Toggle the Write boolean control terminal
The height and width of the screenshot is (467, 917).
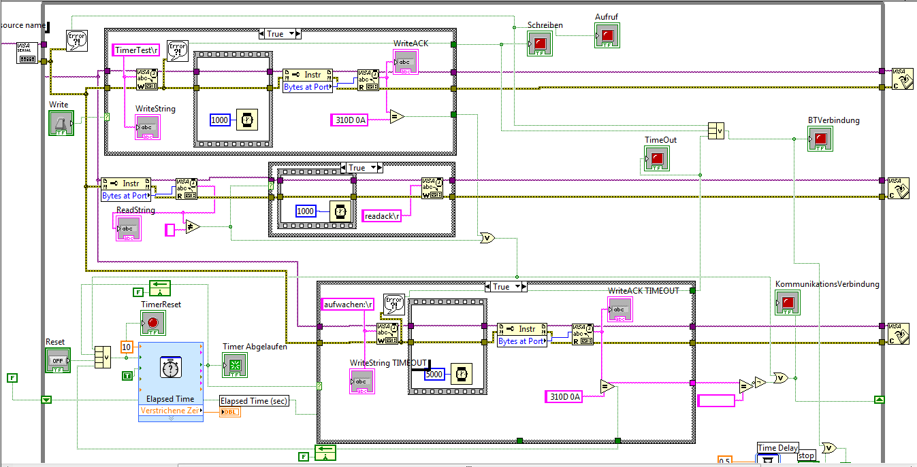point(61,123)
